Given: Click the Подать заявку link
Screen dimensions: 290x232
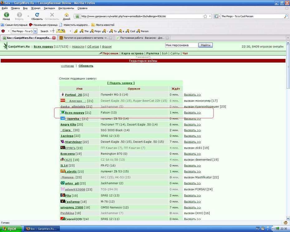Looking at the screenshot, I should pos(121,83).
